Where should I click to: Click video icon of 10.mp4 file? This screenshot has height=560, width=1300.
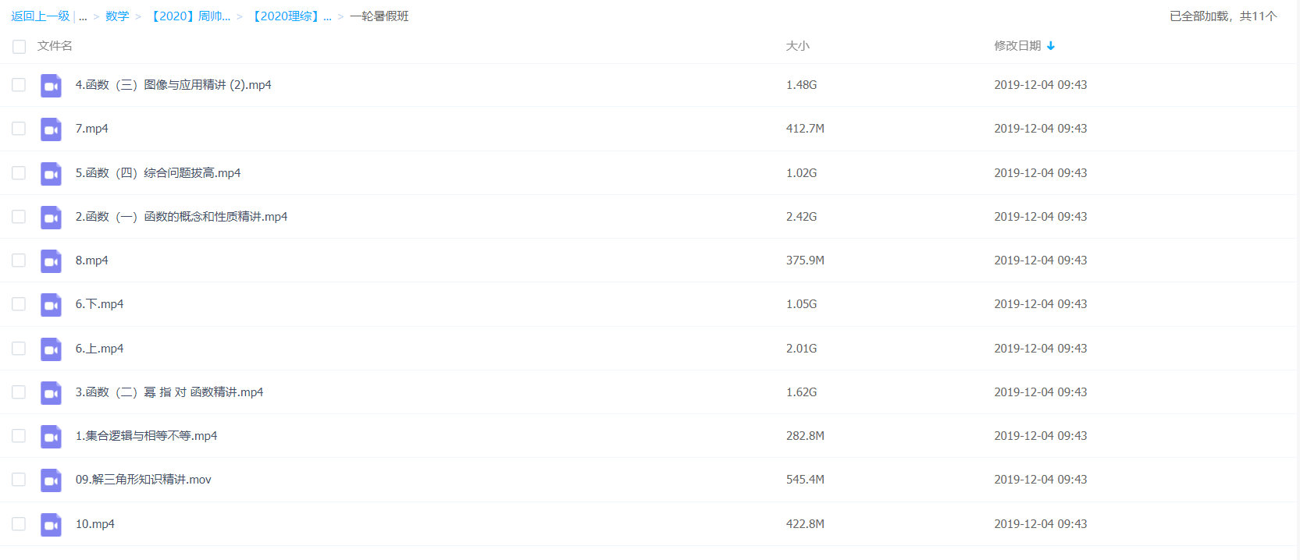click(51, 525)
